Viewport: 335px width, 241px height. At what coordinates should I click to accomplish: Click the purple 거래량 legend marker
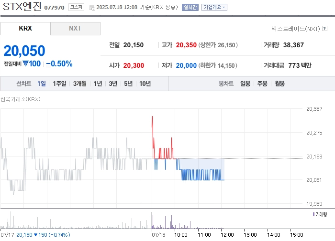313,214
